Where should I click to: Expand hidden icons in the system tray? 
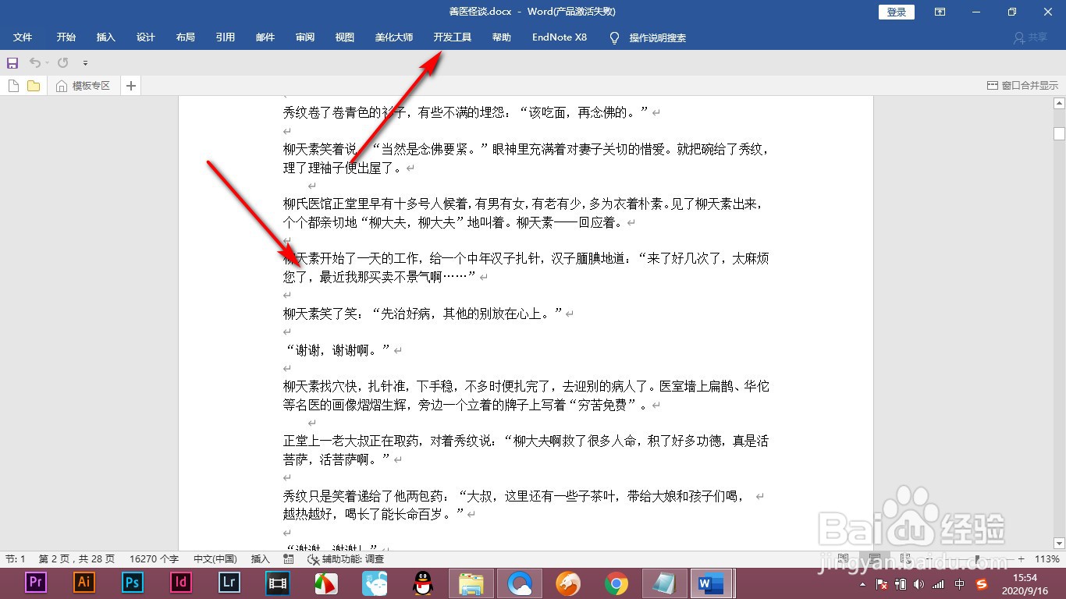[x=861, y=583]
